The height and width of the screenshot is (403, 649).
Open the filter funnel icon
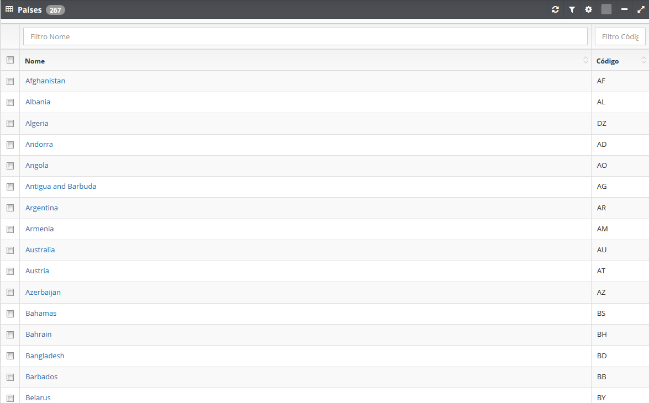tap(572, 9)
